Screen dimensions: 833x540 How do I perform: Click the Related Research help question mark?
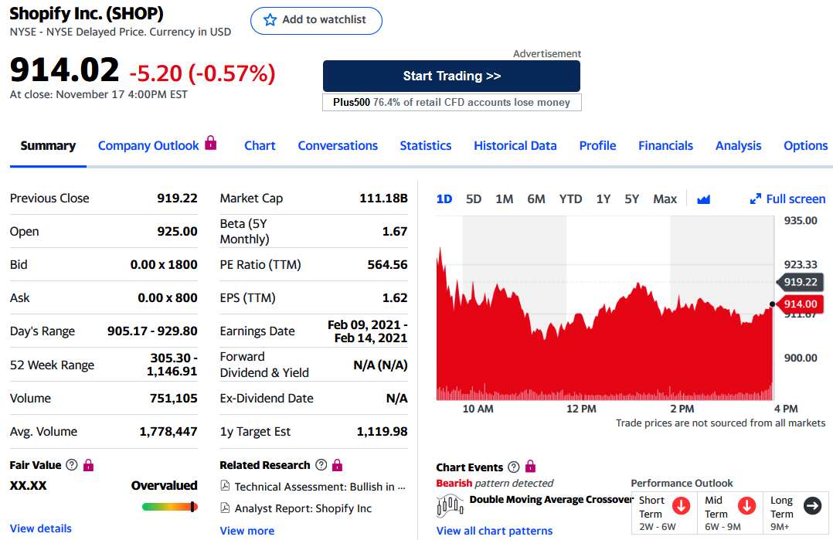[x=321, y=465]
